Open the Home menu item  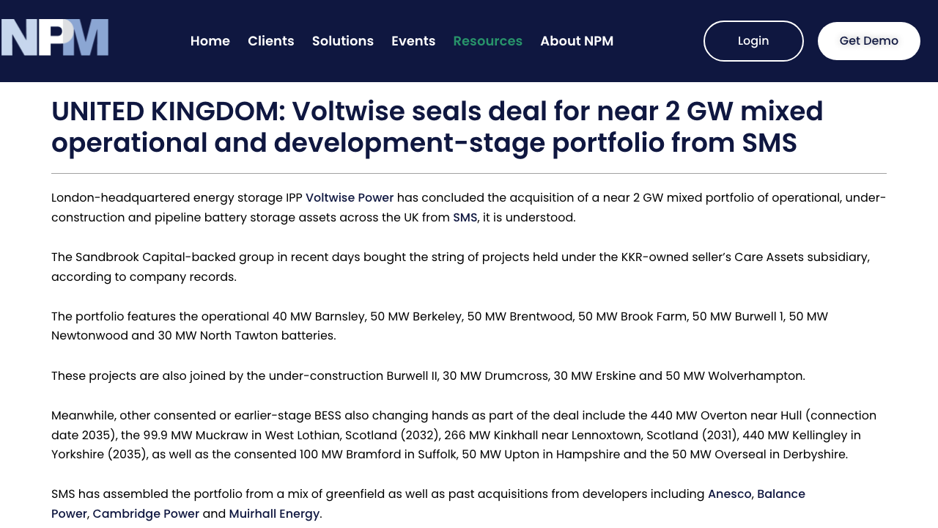pyautogui.click(x=210, y=41)
